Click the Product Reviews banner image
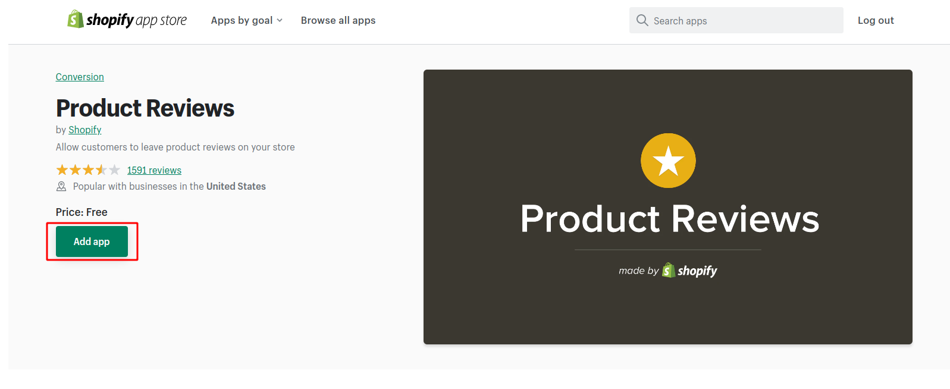The image size is (950, 389). [667, 207]
